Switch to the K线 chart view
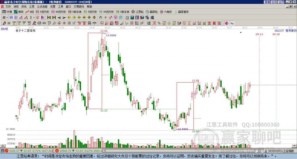This screenshot has width=297, height=159. 30,12
